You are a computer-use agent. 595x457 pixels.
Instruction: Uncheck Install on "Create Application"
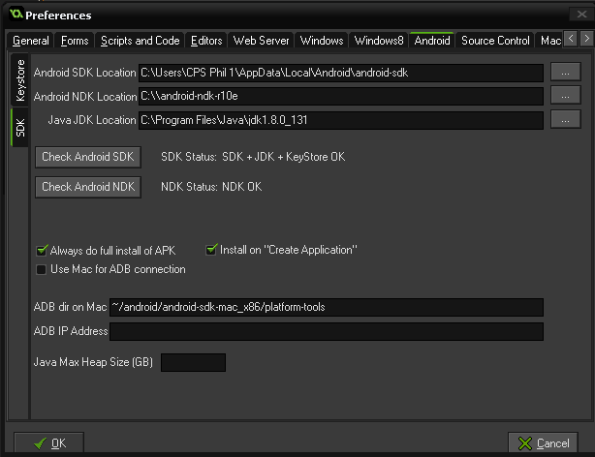click(211, 250)
